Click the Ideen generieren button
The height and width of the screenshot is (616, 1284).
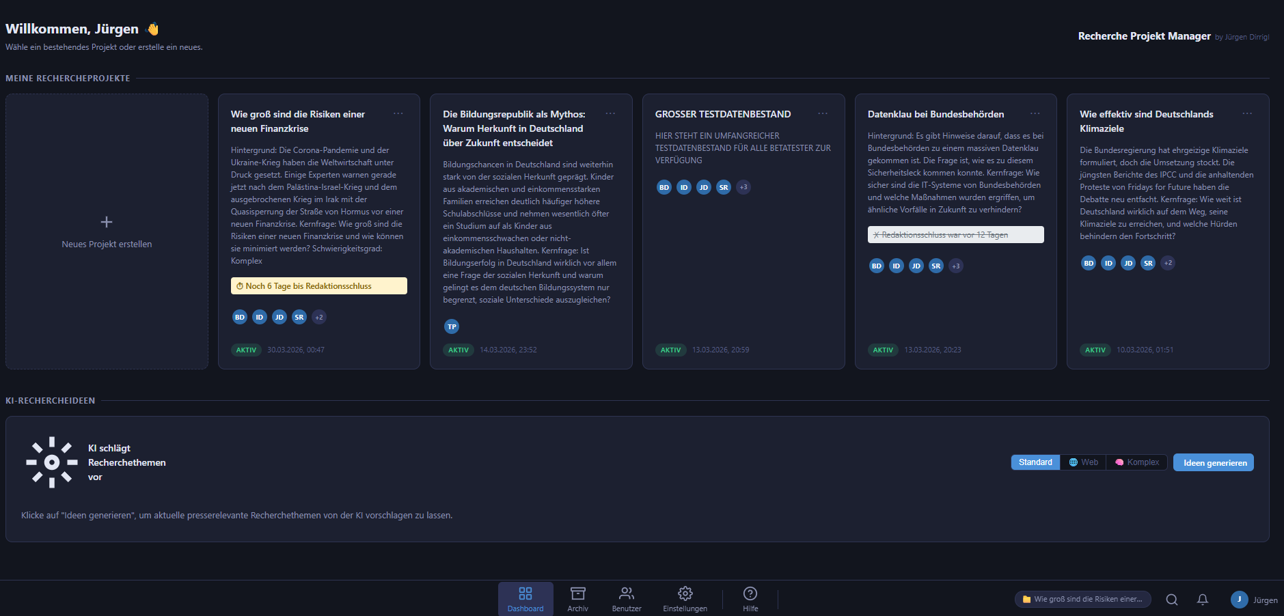[1214, 462]
